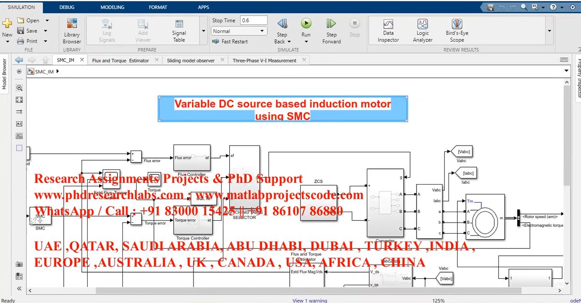Toggle the Model Browser side panel
The width and height of the screenshot is (581, 303).
(x=5, y=73)
